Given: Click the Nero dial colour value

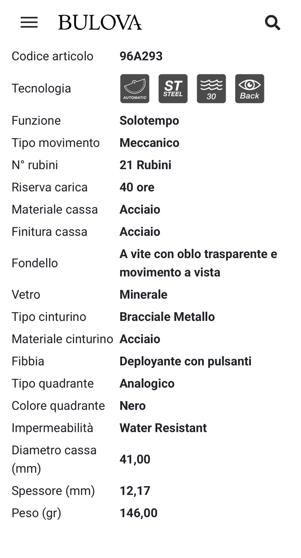Looking at the screenshot, I should [132, 406].
